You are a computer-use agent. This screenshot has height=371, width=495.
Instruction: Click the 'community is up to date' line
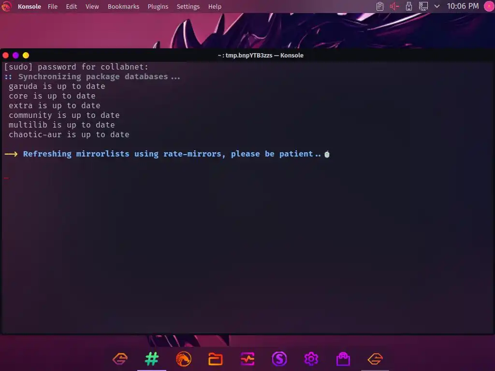click(x=64, y=115)
